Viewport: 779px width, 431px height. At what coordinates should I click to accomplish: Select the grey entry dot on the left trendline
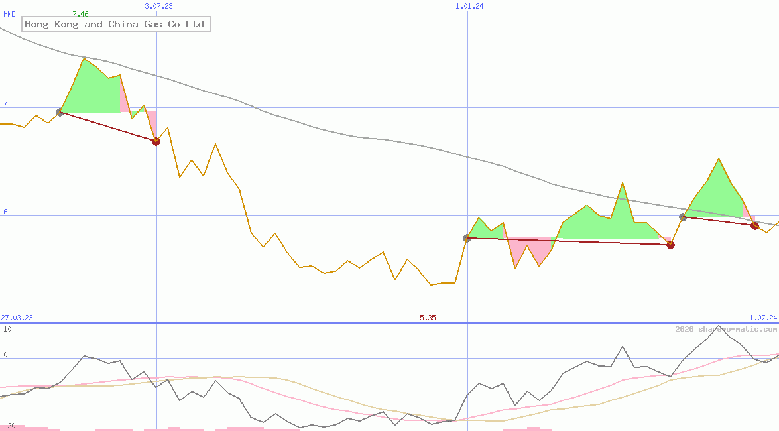tap(60, 113)
